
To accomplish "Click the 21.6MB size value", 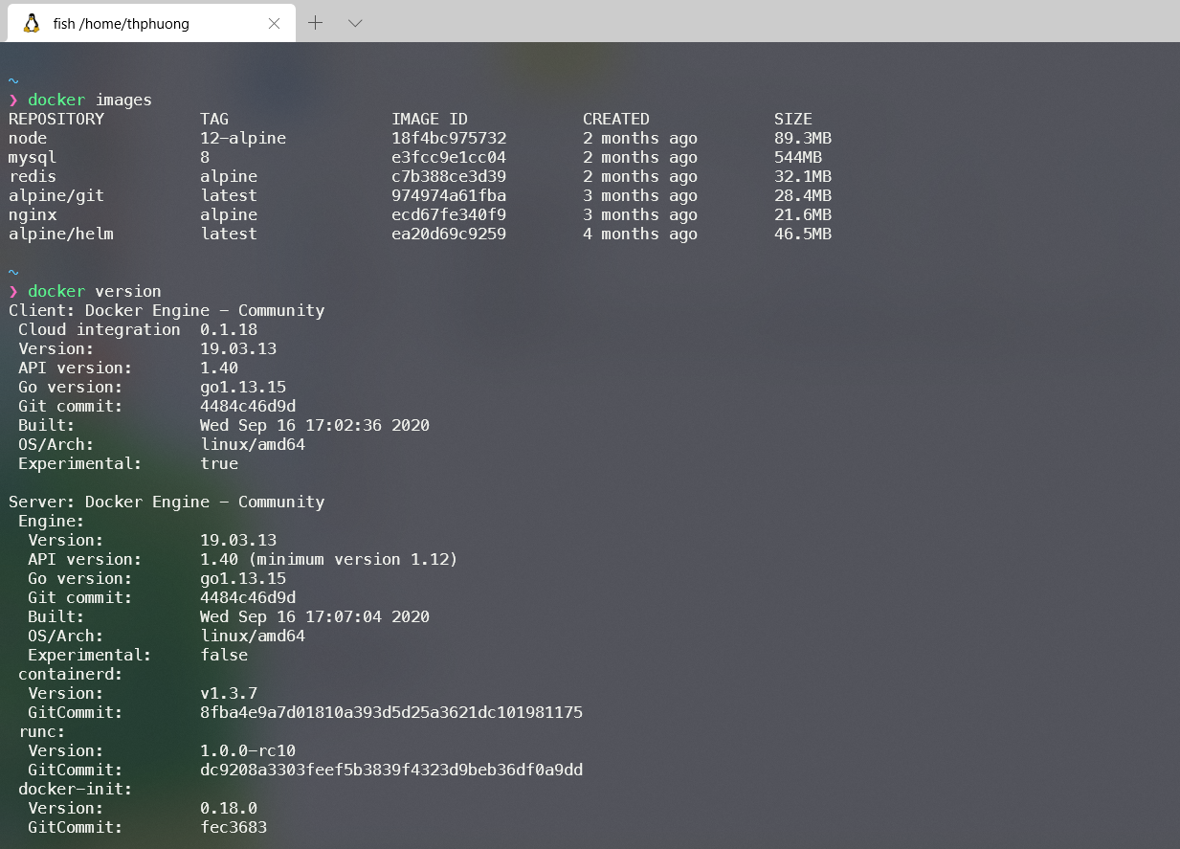I will tap(803, 214).
